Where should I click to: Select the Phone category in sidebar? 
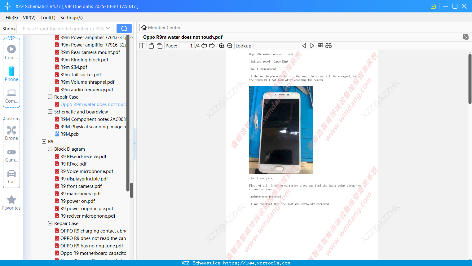point(11,74)
